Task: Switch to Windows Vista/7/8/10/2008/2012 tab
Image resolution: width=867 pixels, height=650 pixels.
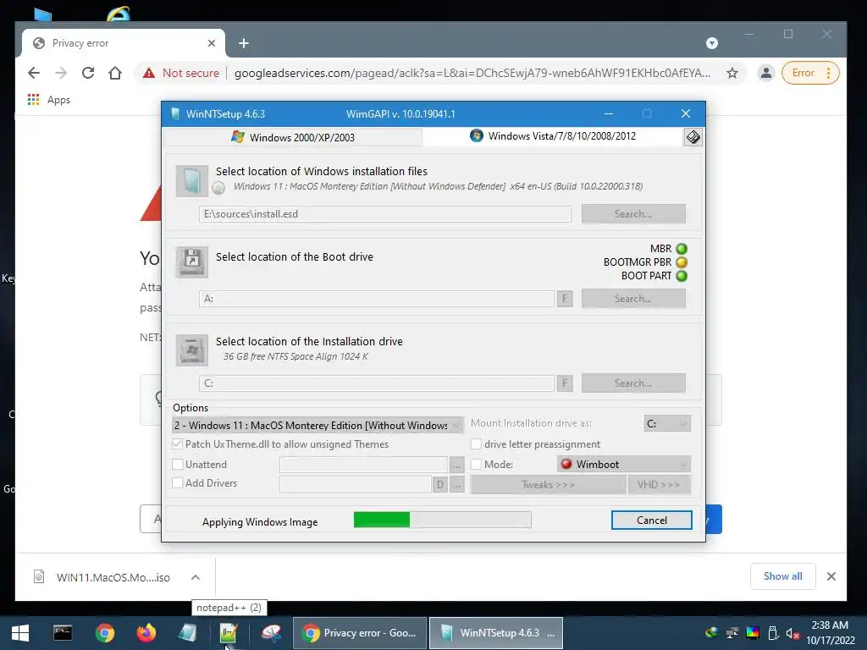Action: click(x=553, y=136)
